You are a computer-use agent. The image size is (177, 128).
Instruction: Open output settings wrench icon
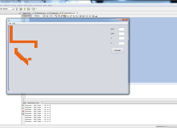coord(23,114)
